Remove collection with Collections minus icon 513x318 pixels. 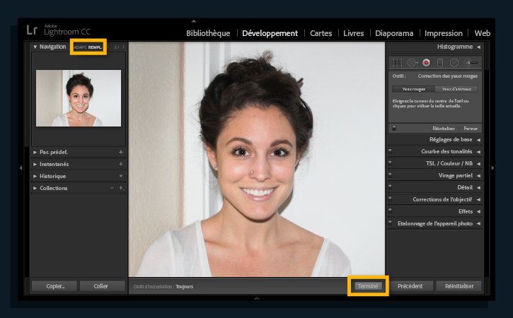click(113, 188)
